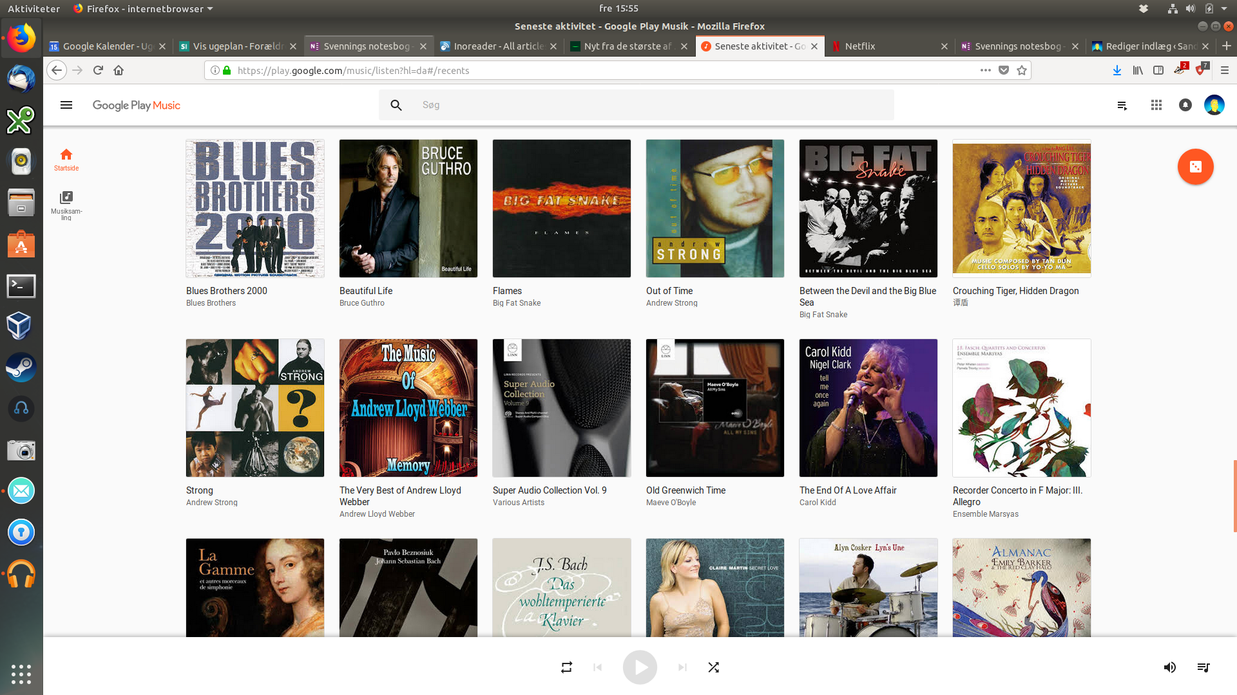Open Firefox downloads arrow
The width and height of the screenshot is (1237, 695).
tap(1117, 70)
